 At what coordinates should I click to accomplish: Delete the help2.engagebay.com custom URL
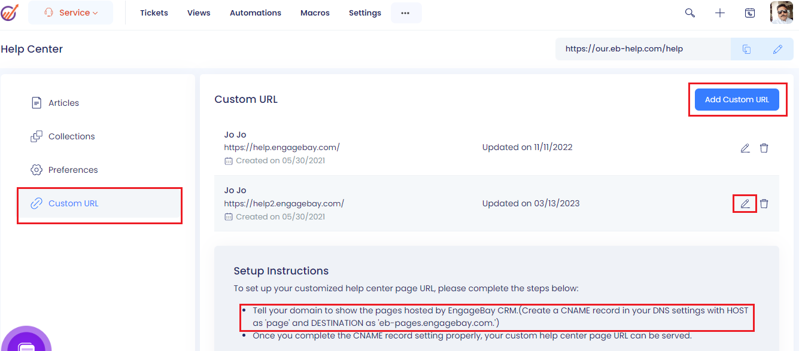pos(764,203)
